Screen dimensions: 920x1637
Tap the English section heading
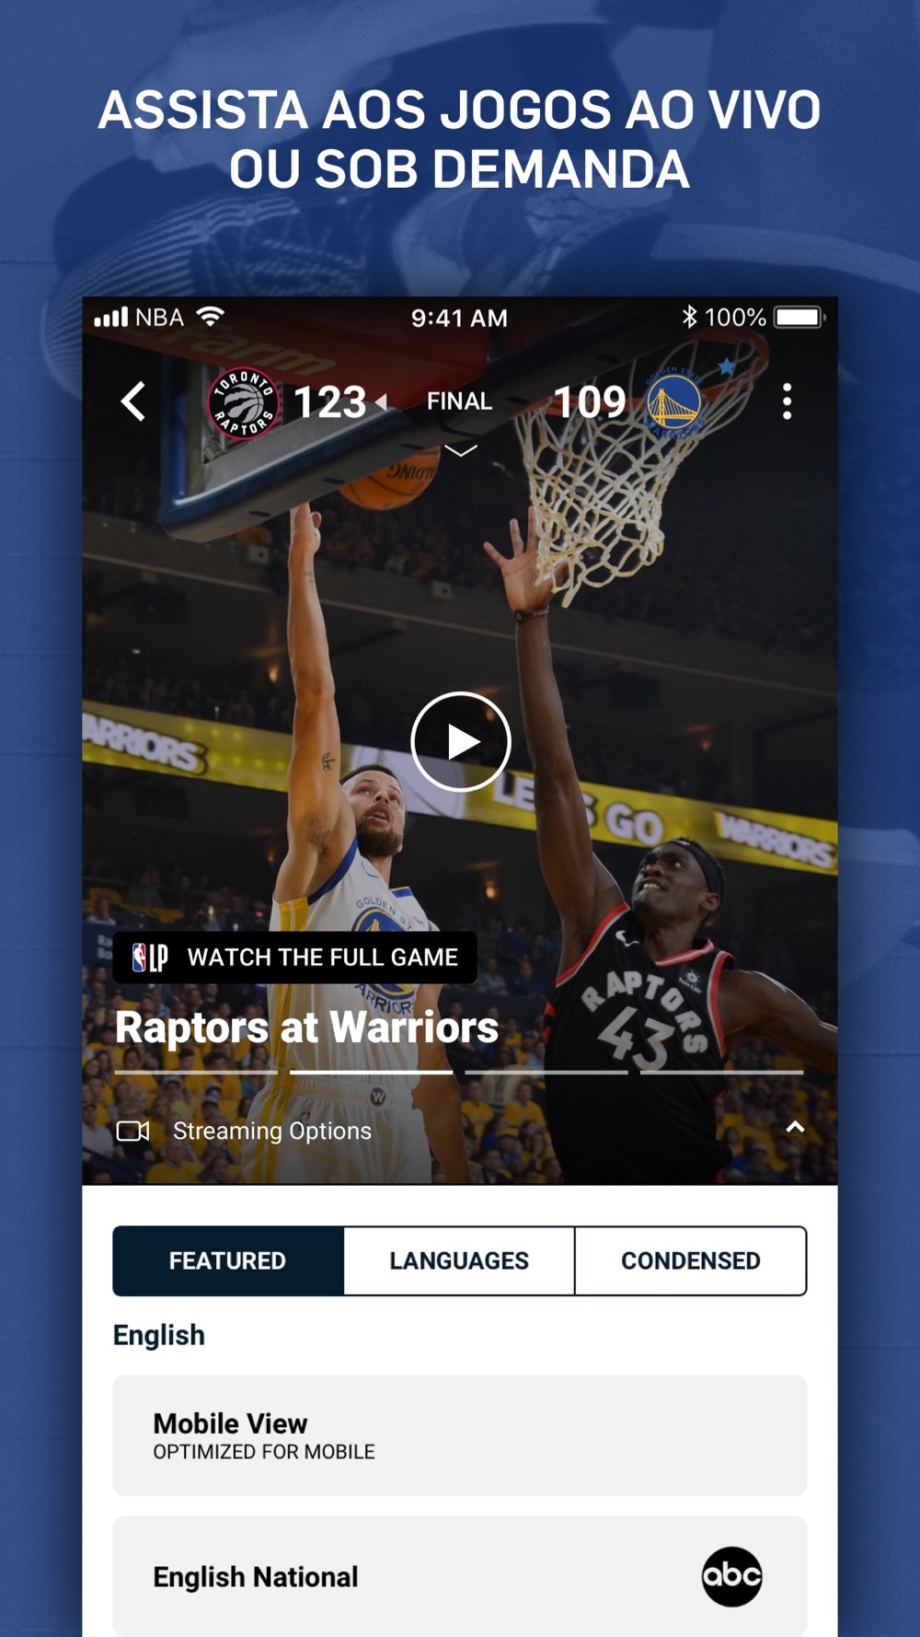(x=159, y=1335)
